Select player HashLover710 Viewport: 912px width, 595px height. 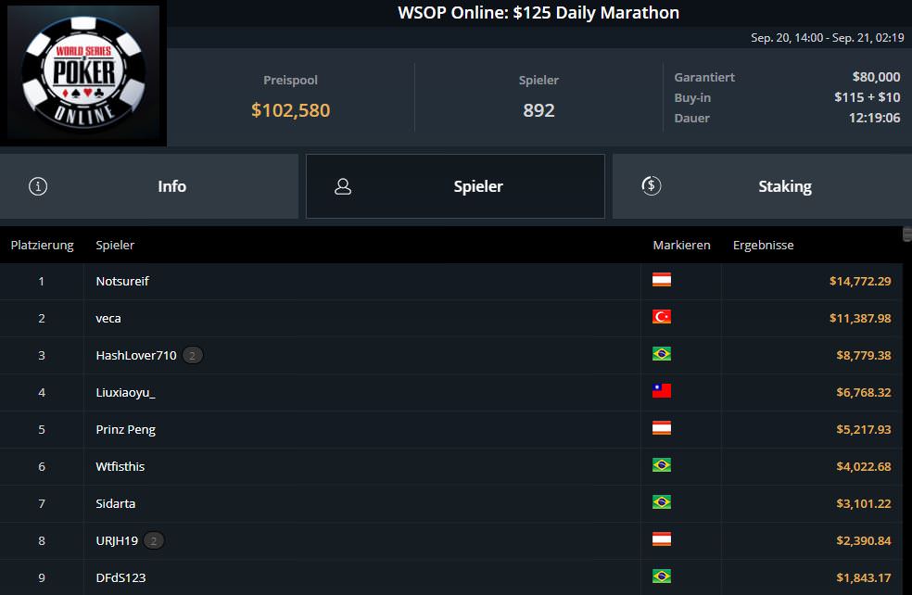[x=136, y=355]
